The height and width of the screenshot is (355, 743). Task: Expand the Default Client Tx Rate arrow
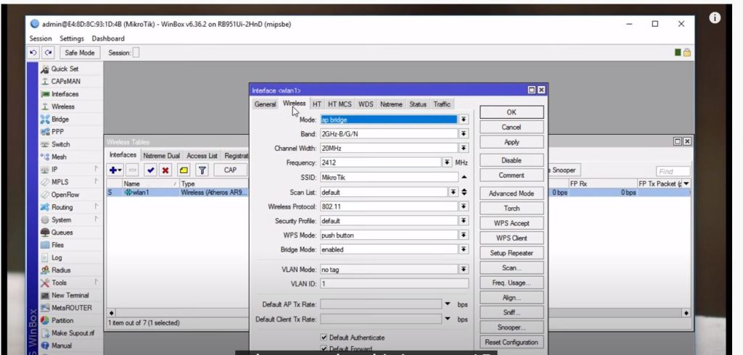(448, 319)
